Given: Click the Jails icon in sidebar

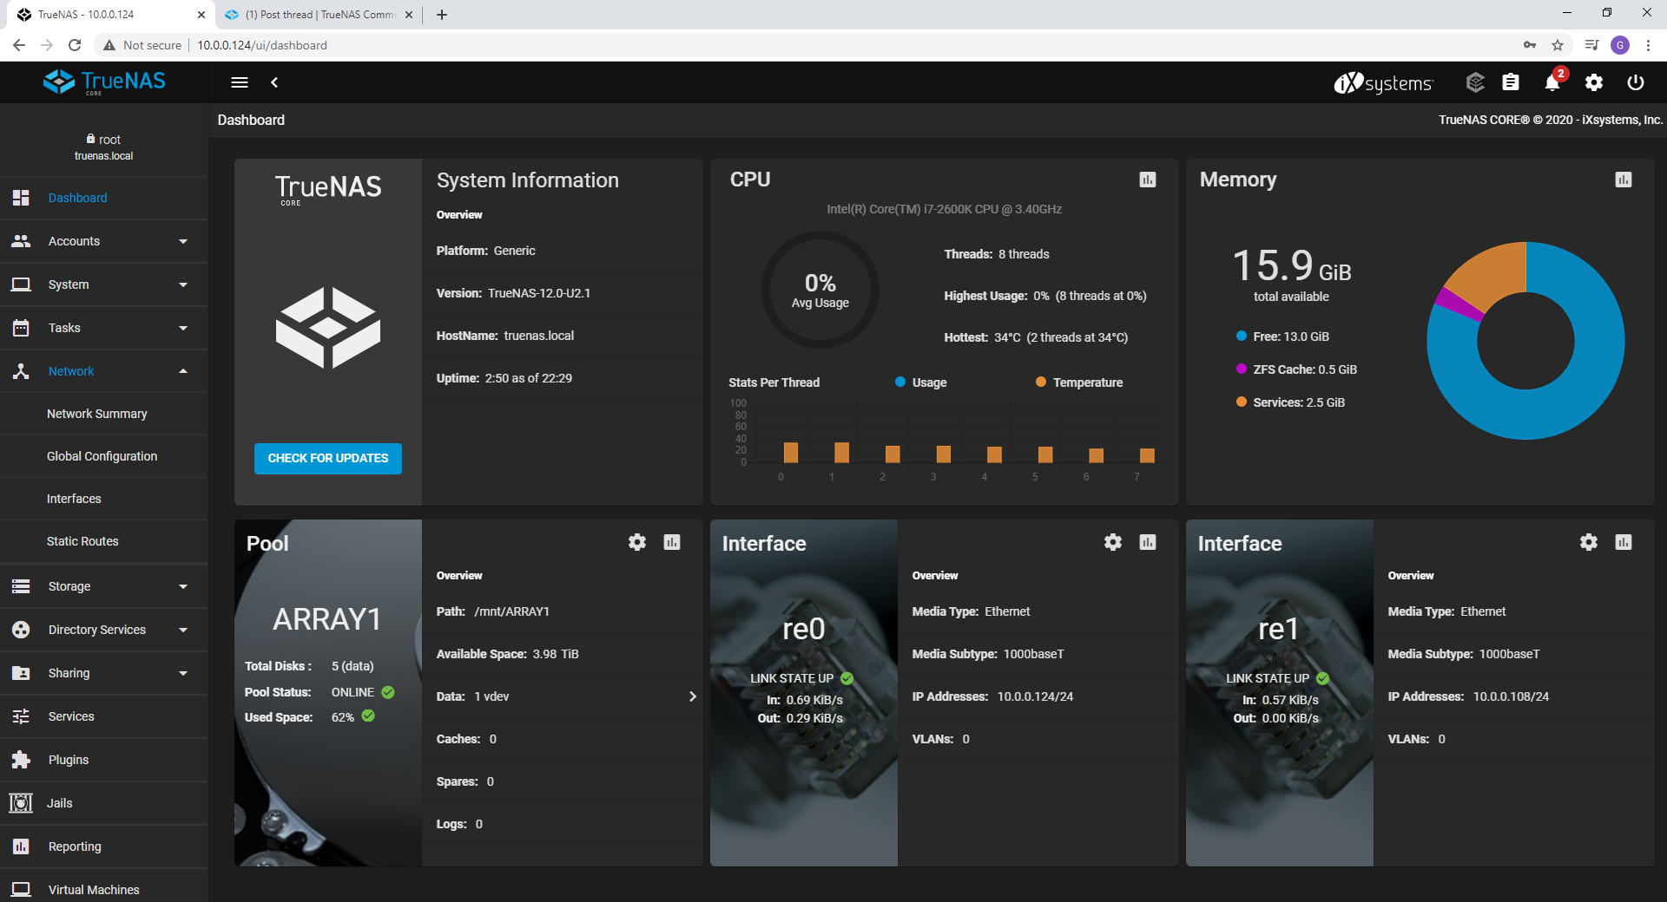Looking at the screenshot, I should [x=21, y=803].
